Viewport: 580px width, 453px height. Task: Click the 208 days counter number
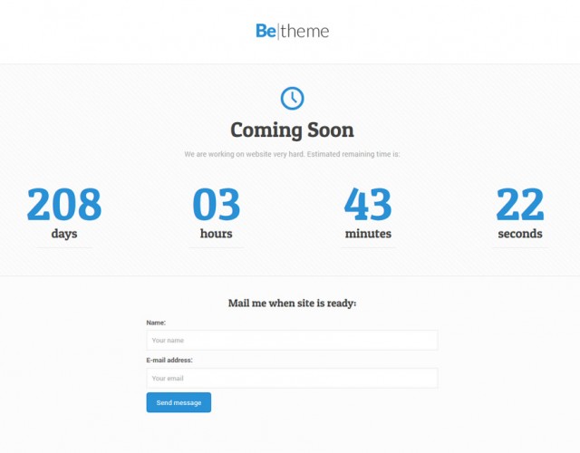pos(63,205)
